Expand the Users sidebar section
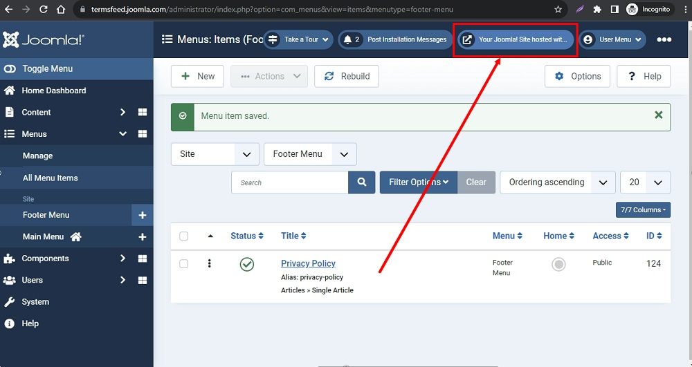Image resolution: width=692 pixels, height=367 pixels. click(122, 280)
